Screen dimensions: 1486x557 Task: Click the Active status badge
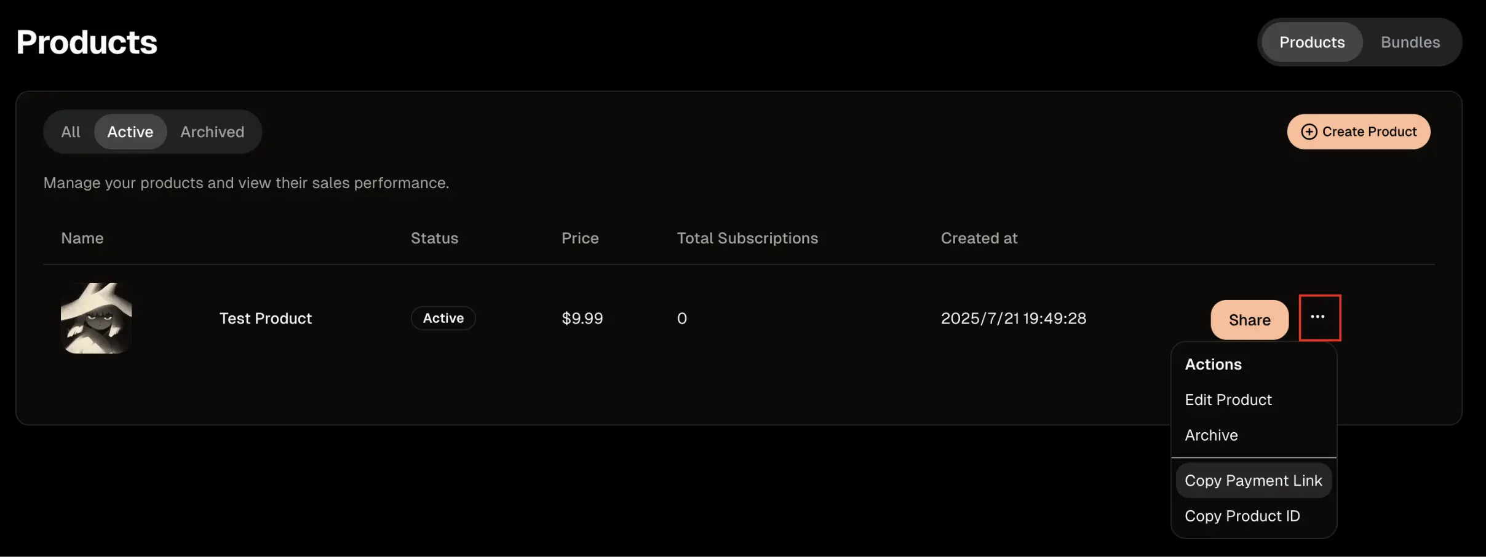pos(443,318)
